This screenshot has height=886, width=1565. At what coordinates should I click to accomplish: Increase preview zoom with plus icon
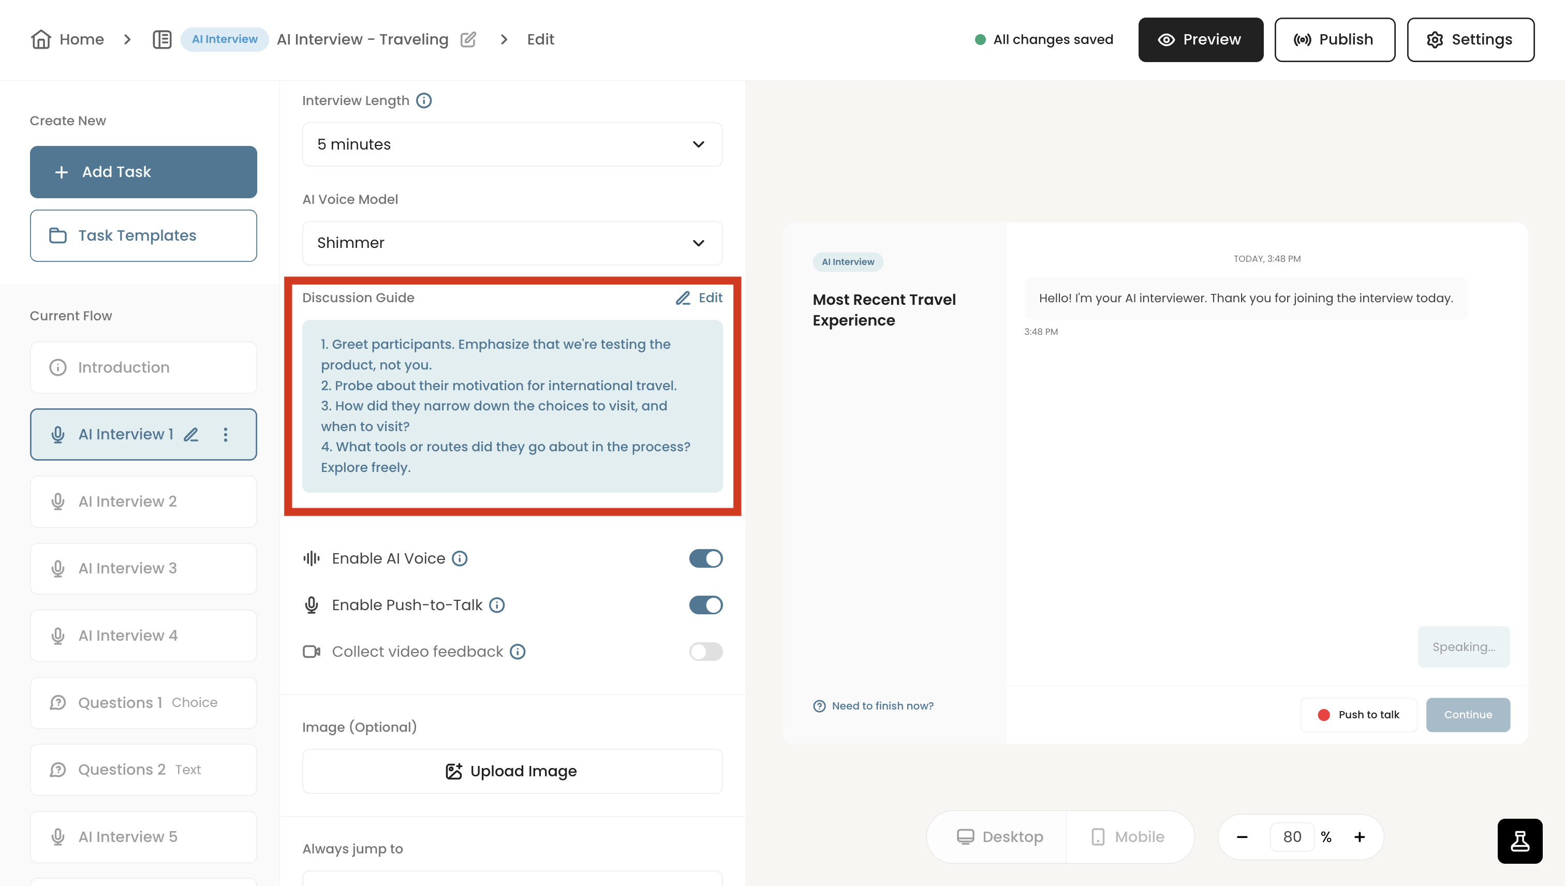tap(1360, 837)
